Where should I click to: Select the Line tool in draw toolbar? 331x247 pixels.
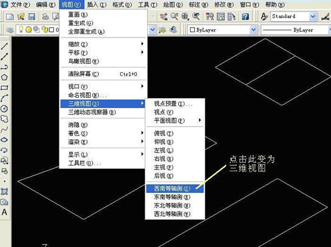click(x=4, y=46)
